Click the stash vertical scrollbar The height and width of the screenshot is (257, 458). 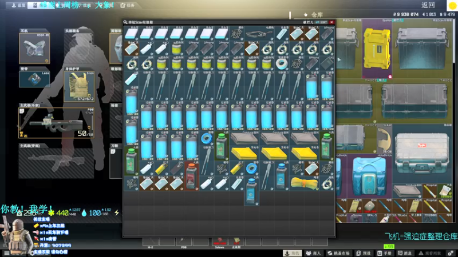[454, 41]
